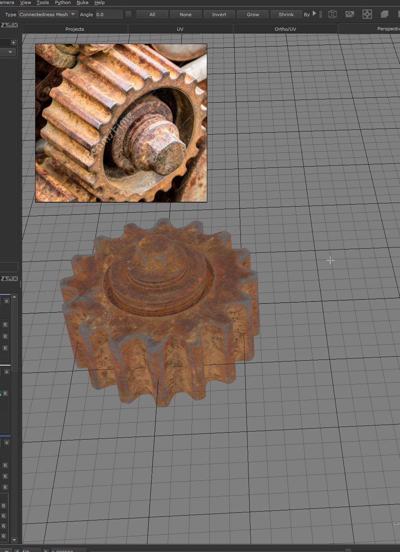The width and height of the screenshot is (400, 552).
Task: Open the Help menu
Action: (x=99, y=2)
